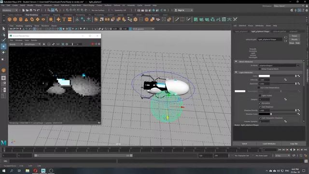The width and height of the screenshot is (309, 174).
Task: Select the arrow Select tool in toolbox
Action: pyautogui.click(x=3, y=29)
